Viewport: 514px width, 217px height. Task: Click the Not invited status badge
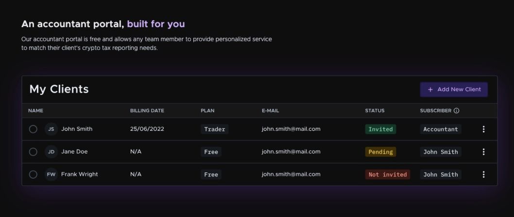(x=387, y=174)
